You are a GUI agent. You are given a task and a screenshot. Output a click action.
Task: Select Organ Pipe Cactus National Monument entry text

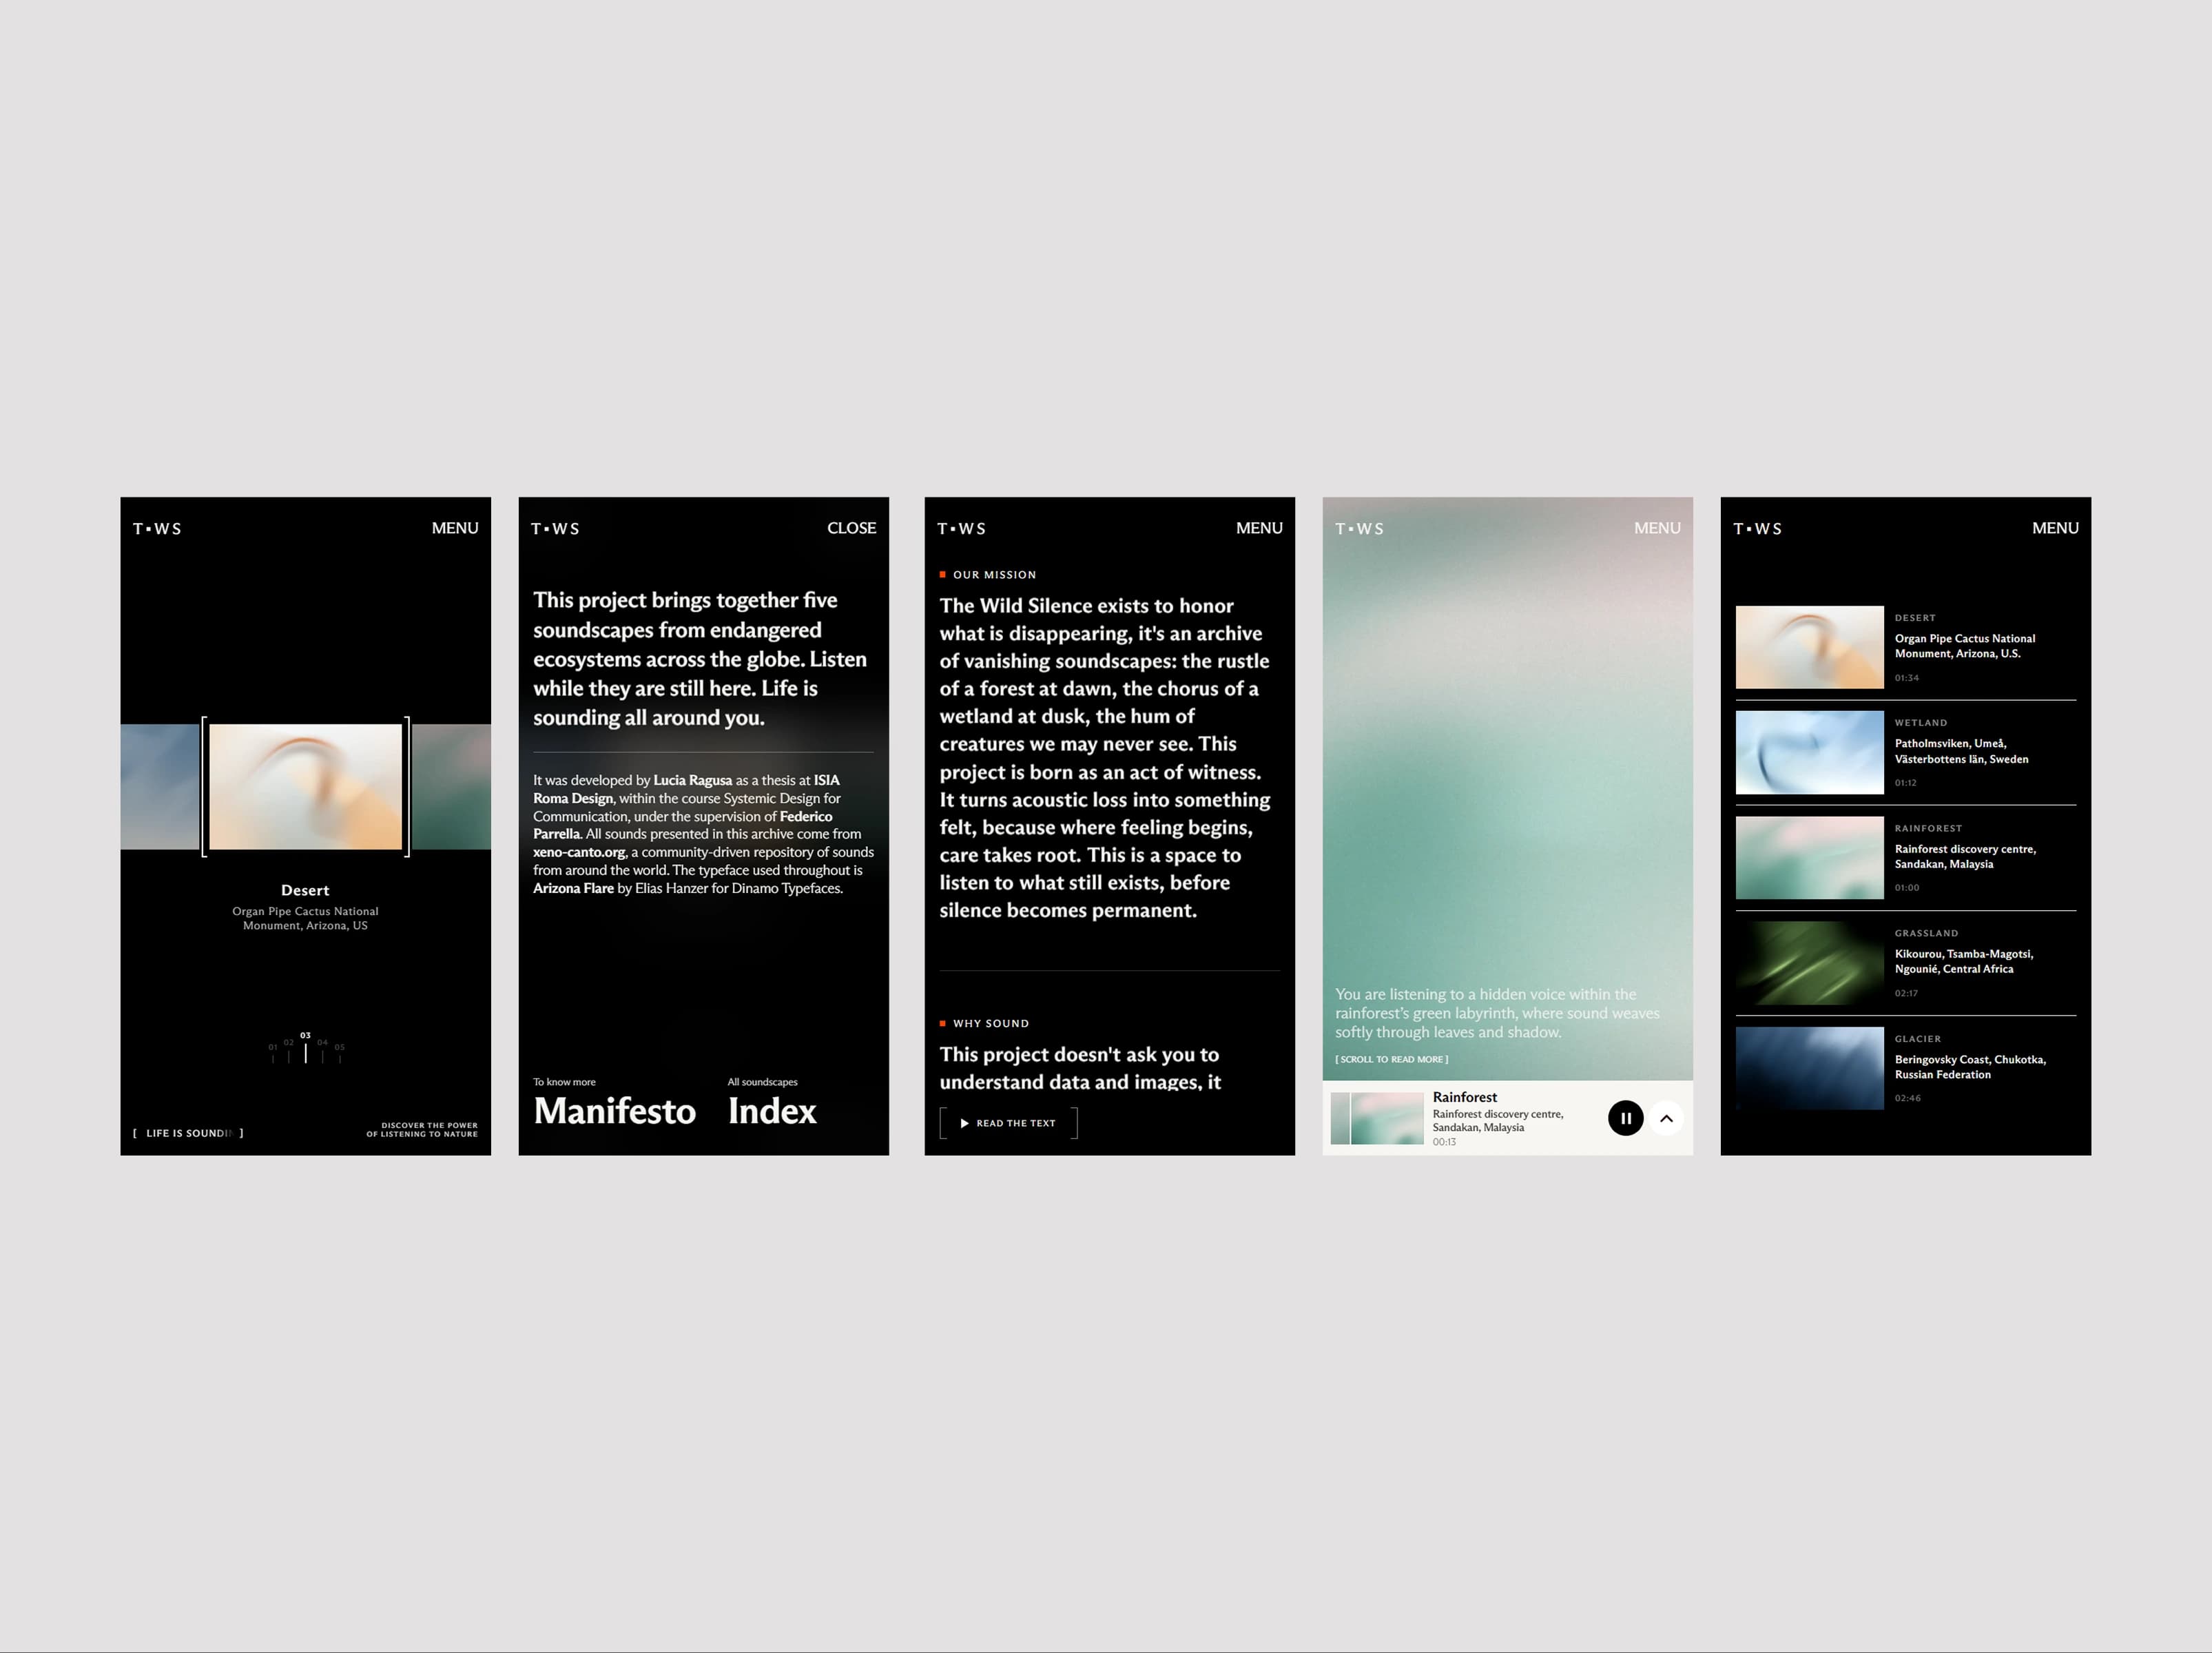point(1964,646)
